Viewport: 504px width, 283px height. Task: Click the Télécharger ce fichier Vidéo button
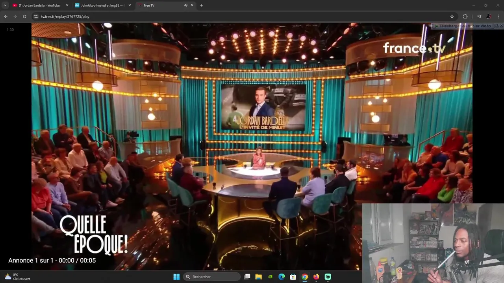point(463,26)
